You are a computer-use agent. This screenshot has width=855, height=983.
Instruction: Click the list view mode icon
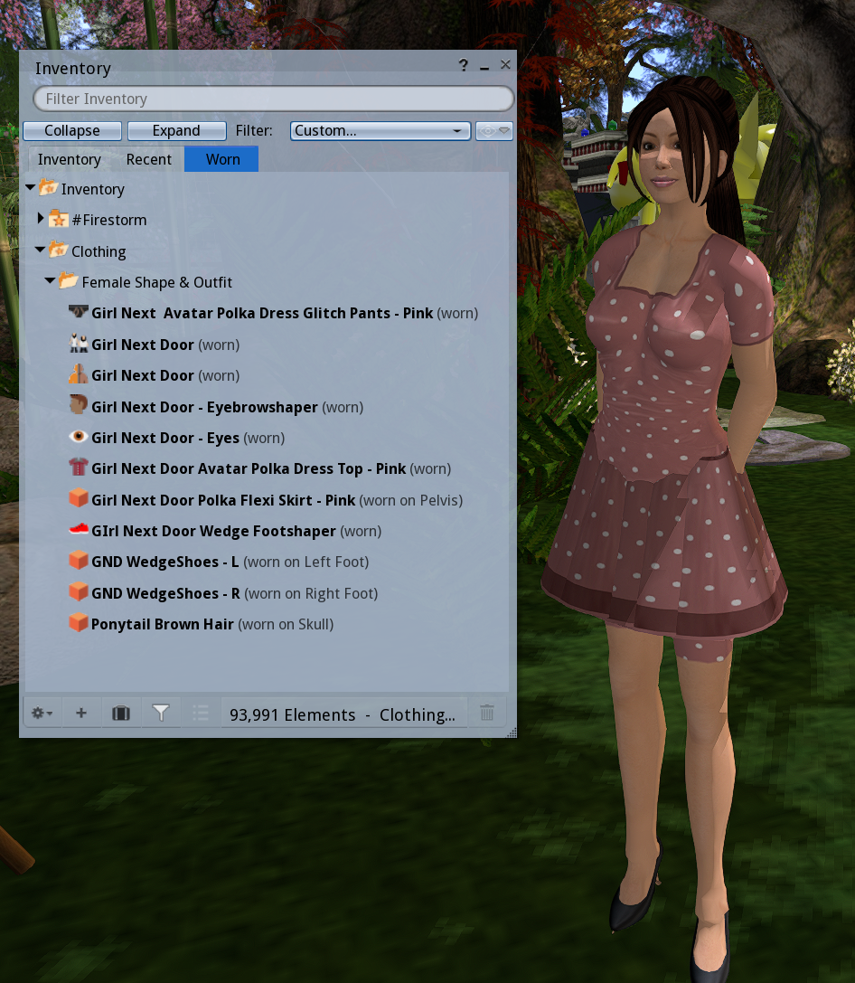click(201, 713)
